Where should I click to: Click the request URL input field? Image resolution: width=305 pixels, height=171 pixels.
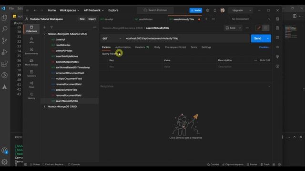coord(186,38)
